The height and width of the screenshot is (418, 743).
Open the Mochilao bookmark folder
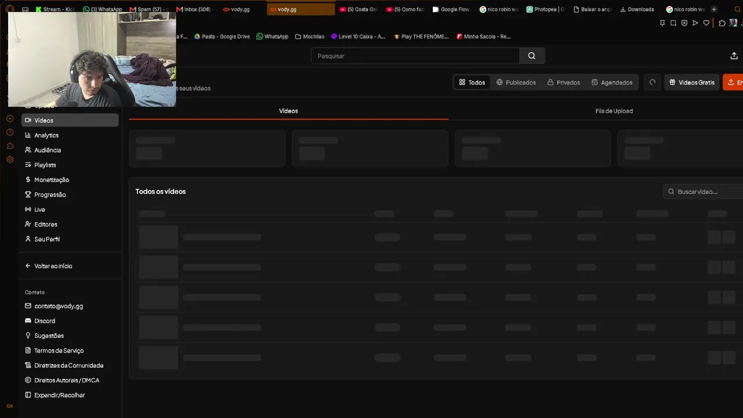click(310, 37)
